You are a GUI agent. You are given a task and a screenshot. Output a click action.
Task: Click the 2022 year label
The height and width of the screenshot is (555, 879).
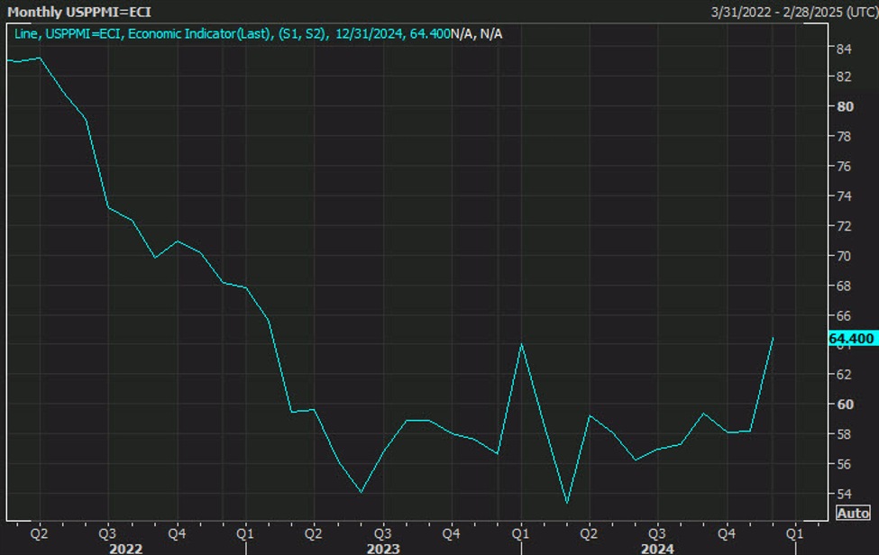(x=125, y=547)
